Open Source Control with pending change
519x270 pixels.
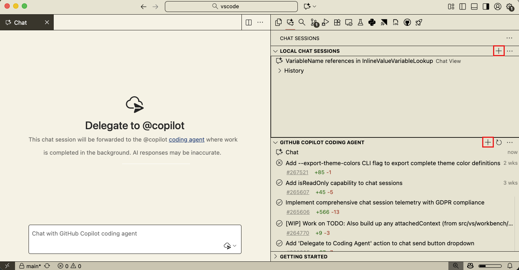tap(314, 22)
